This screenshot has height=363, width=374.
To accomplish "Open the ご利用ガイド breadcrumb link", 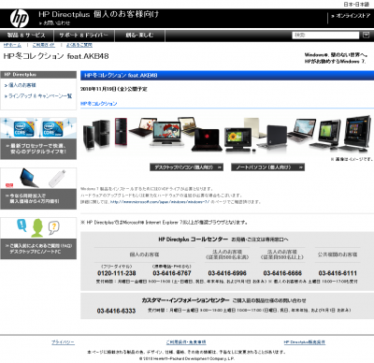I will coord(44,45).
